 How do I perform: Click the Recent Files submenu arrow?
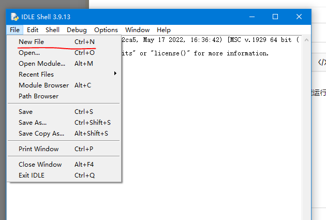[115, 74]
